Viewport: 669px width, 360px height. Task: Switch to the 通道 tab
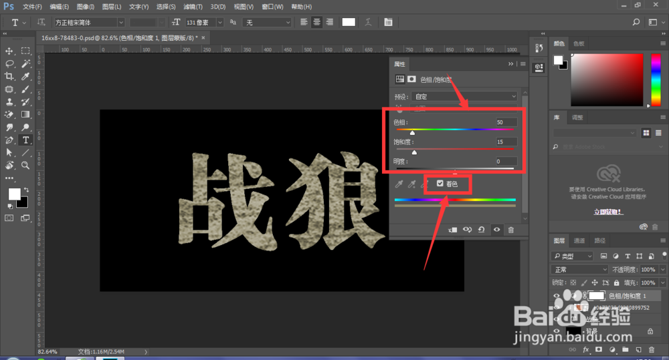(579, 240)
